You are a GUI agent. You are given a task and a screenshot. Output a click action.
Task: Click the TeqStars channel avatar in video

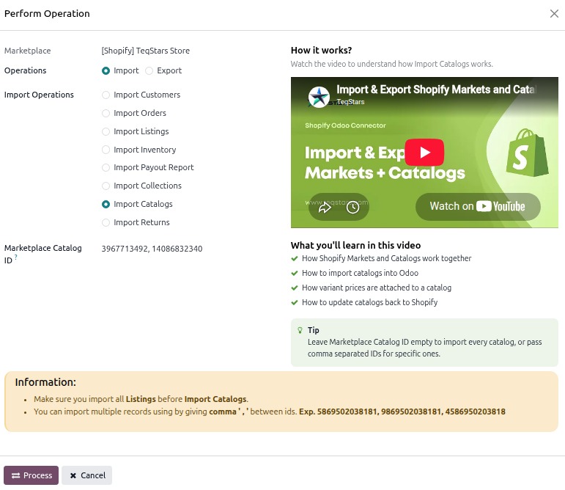pos(319,97)
